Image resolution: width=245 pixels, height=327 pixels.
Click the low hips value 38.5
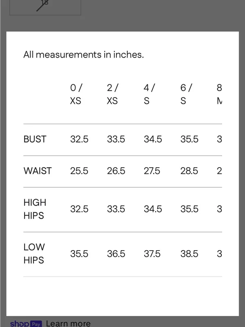pyautogui.click(x=189, y=254)
